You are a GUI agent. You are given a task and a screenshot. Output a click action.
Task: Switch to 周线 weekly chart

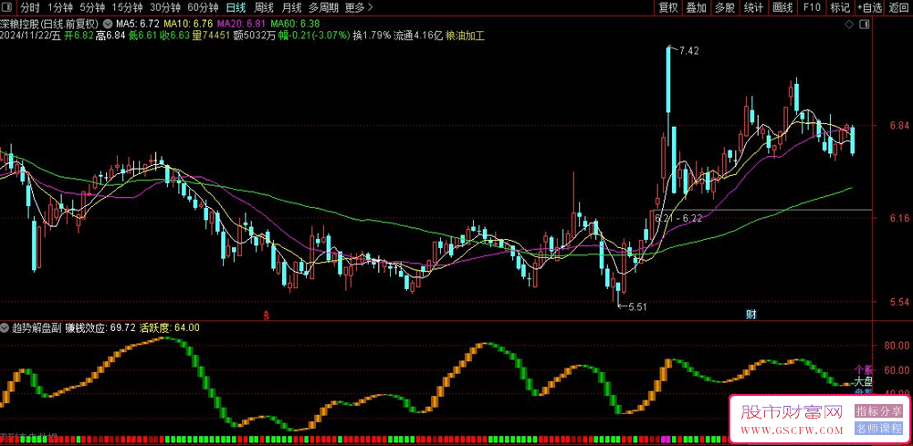264,7
